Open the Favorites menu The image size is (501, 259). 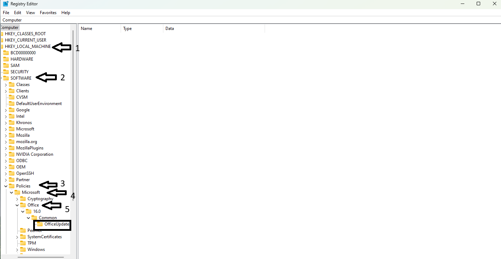point(48,13)
